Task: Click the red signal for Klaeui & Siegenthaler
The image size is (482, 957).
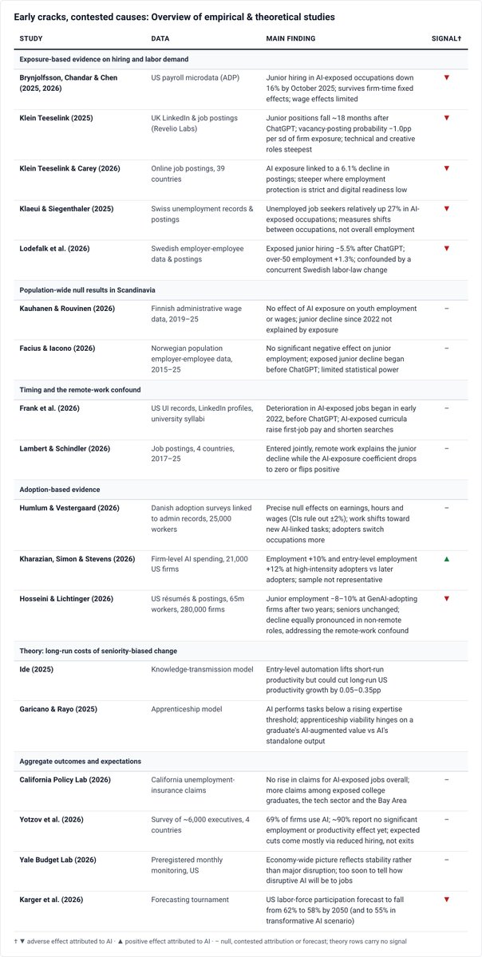Action: click(x=446, y=207)
